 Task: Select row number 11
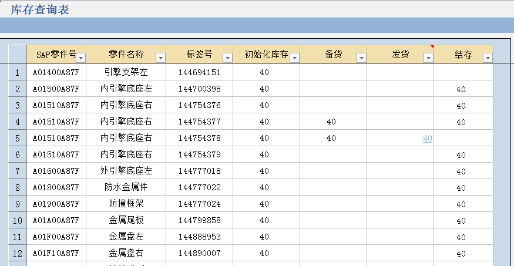[18, 237]
